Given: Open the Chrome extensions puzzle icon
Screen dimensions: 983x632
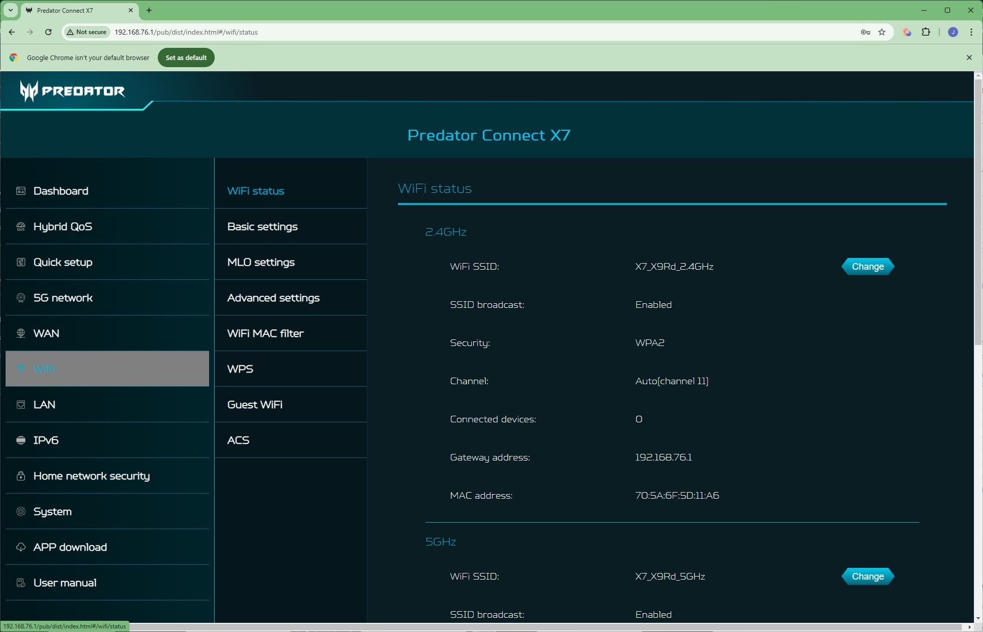Looking at the screenshot, I should point(926,32).
